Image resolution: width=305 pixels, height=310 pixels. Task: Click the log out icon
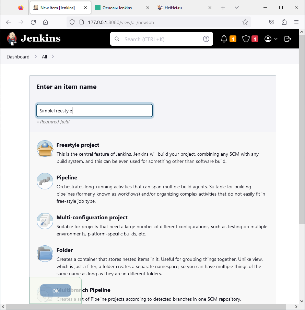(288, 39)
